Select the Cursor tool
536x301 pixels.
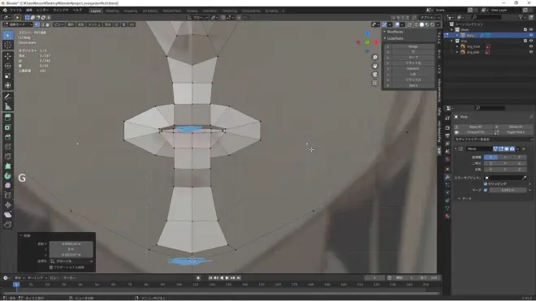[8, 45]
